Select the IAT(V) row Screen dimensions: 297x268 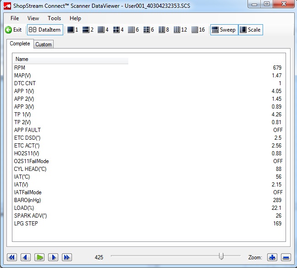[x=148, y=185]
